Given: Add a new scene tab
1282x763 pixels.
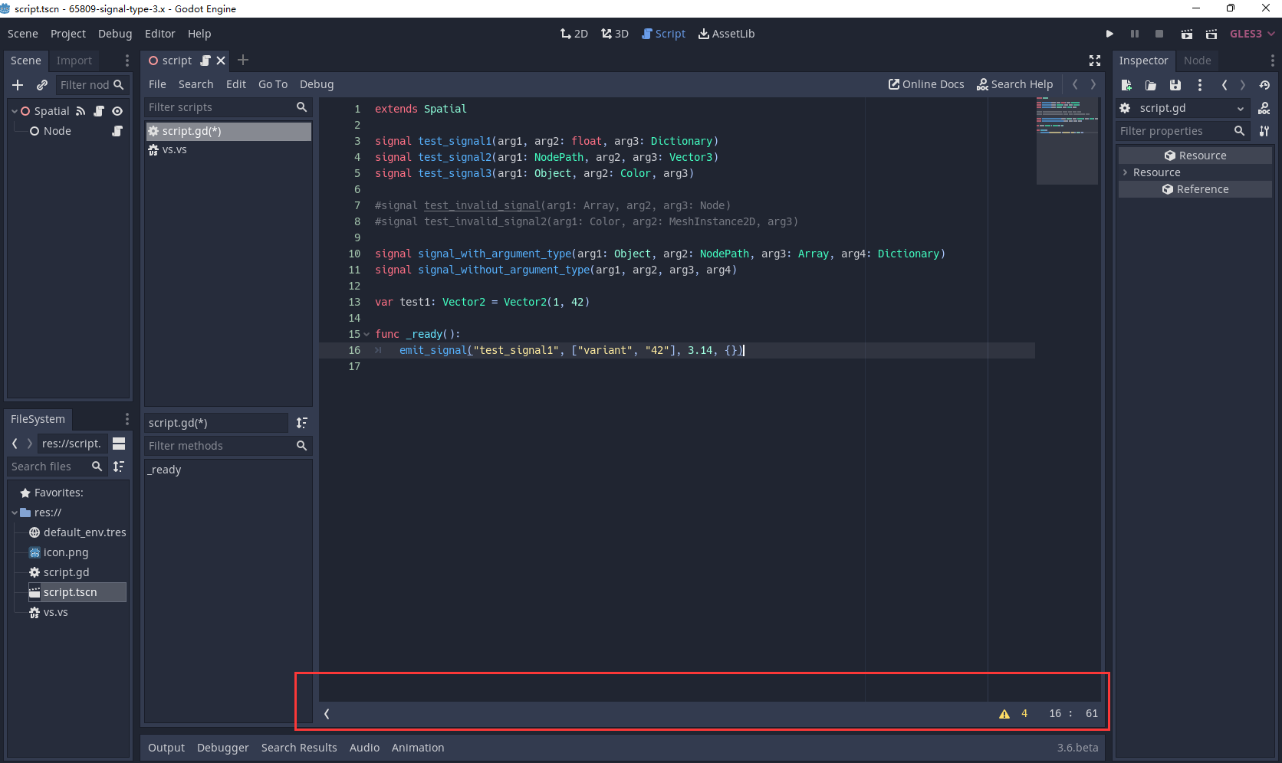Looking at the screenshot, I should [x=243, y=60].
